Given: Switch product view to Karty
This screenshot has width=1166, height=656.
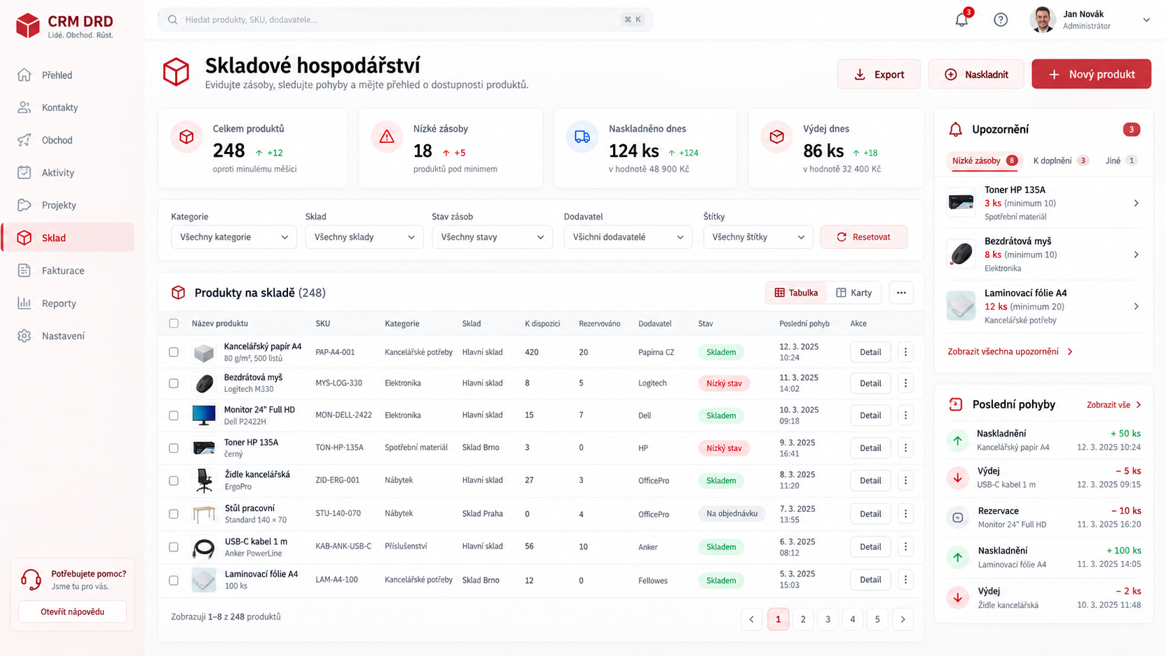Looking at the screenshot, I should tap(854, 293).
